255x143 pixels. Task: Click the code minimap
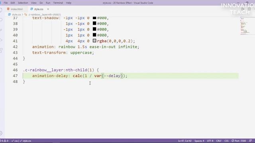(x=247, y=26)
